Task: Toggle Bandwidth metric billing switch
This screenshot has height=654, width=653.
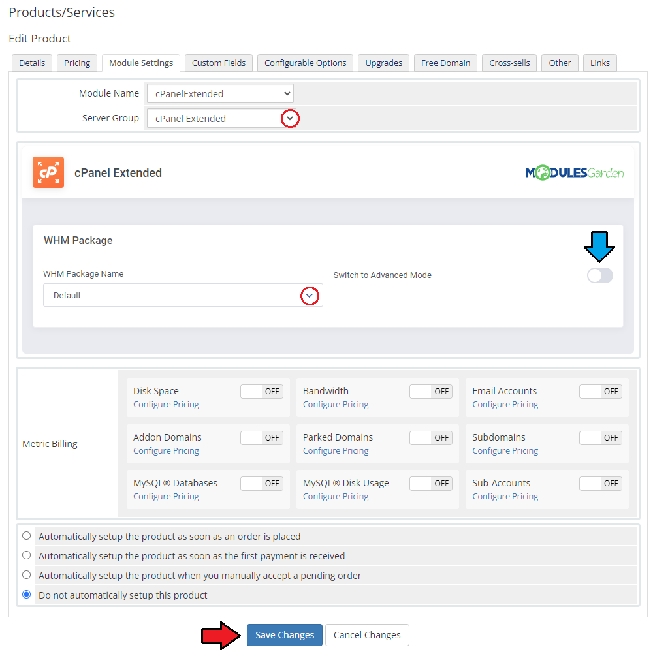Action: coord(431,391)
